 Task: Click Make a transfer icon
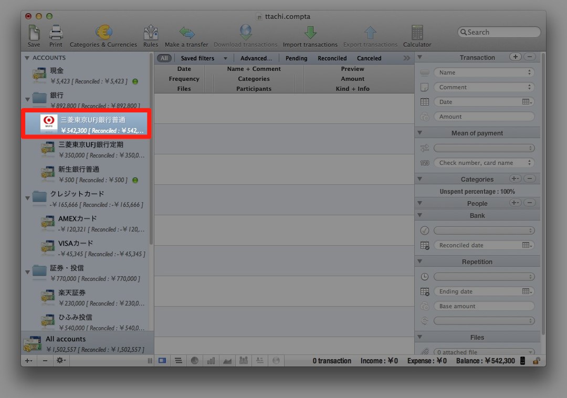coord(186,34)
